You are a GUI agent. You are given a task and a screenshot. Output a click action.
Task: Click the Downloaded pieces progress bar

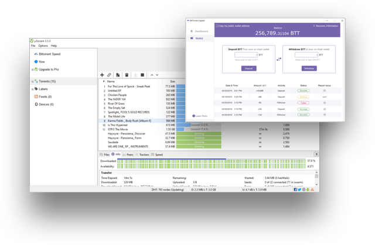click(x=212, y=161)
